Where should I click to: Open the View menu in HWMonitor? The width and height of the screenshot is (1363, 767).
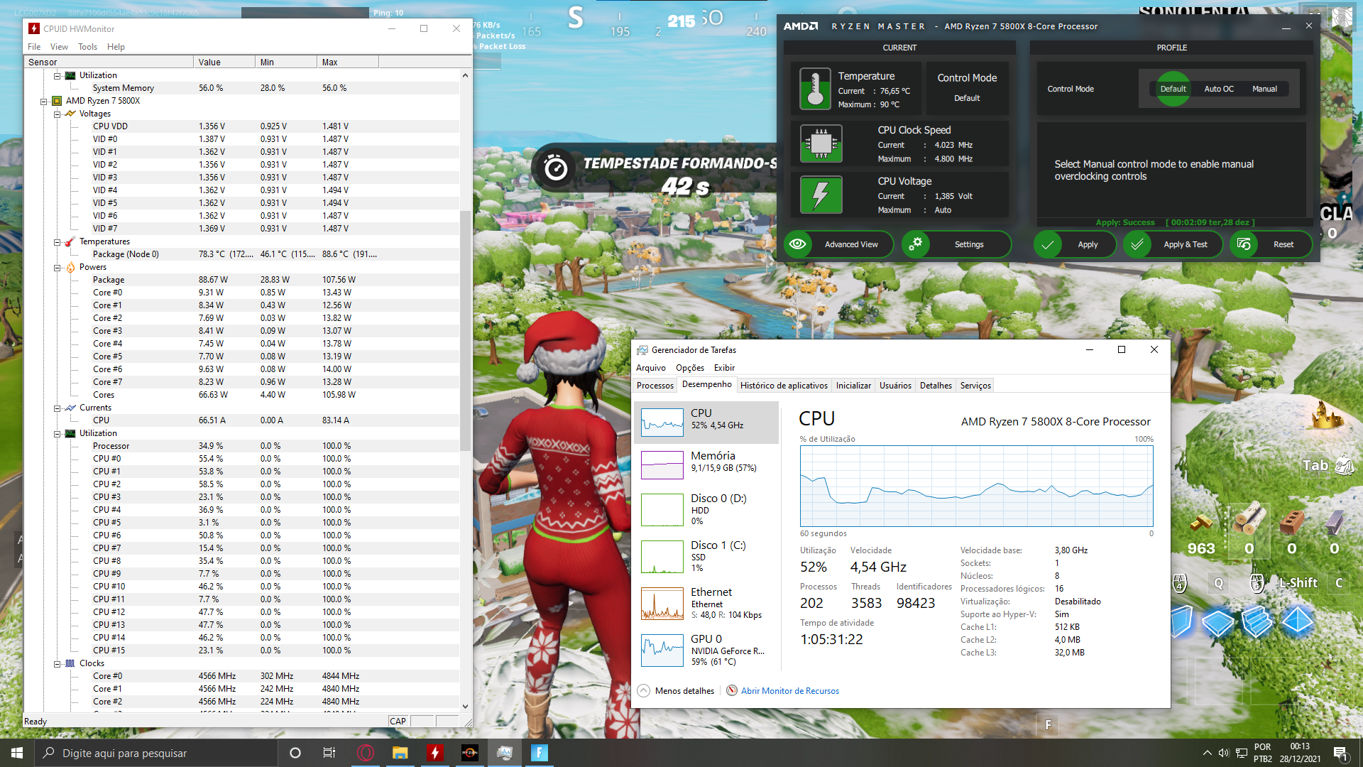[59, 47]
